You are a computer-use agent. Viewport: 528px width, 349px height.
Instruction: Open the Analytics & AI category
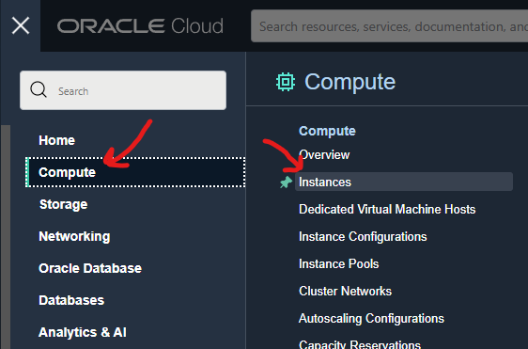(83, 332)
